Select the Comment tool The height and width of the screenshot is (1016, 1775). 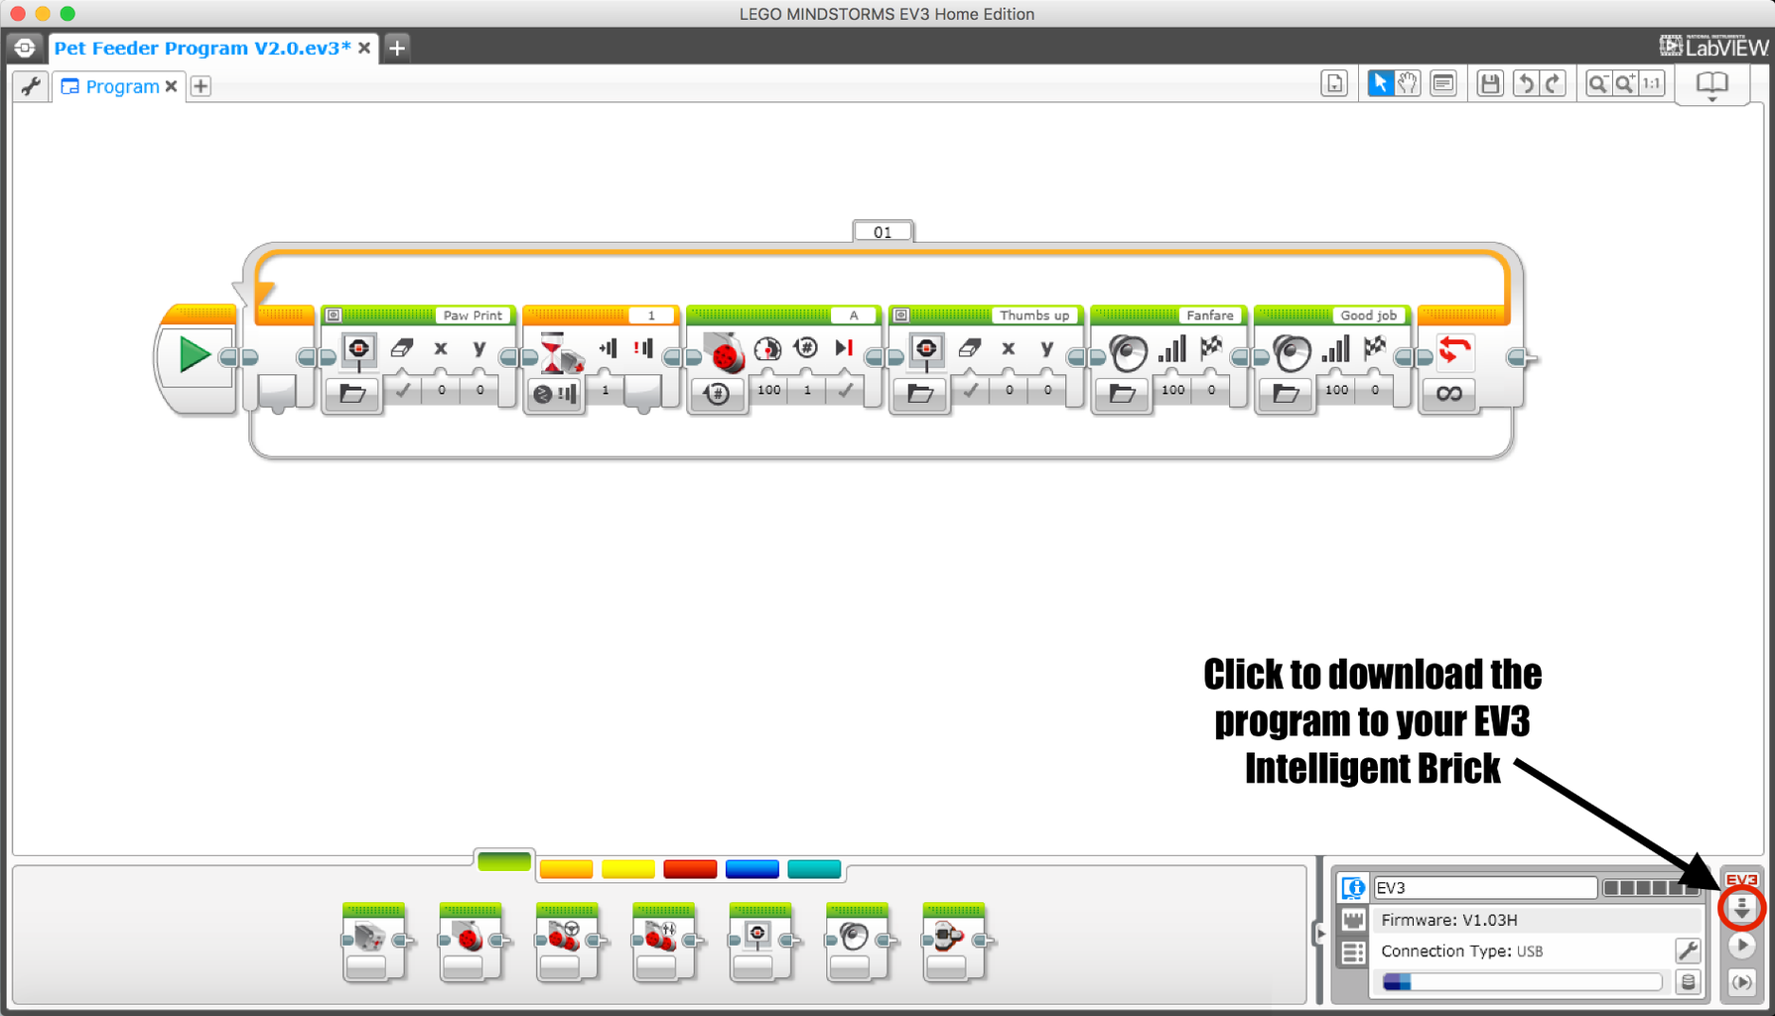(x=1443, y=83)
